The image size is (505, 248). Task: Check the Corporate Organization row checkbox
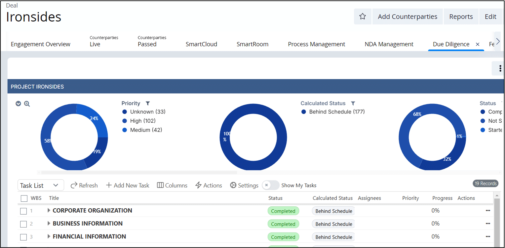(x=23, y=211)
